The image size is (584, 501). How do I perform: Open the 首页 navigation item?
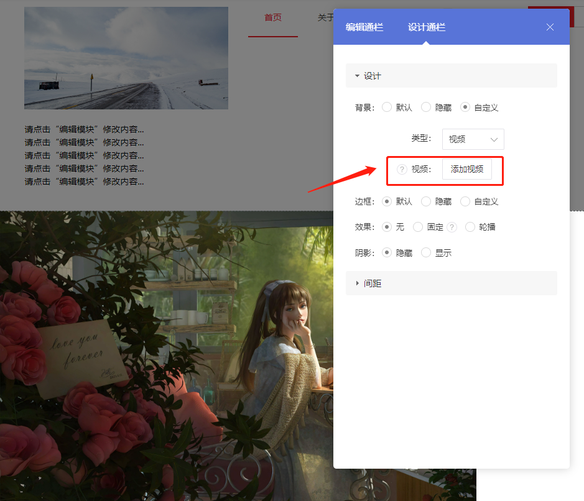click(273, 17)
